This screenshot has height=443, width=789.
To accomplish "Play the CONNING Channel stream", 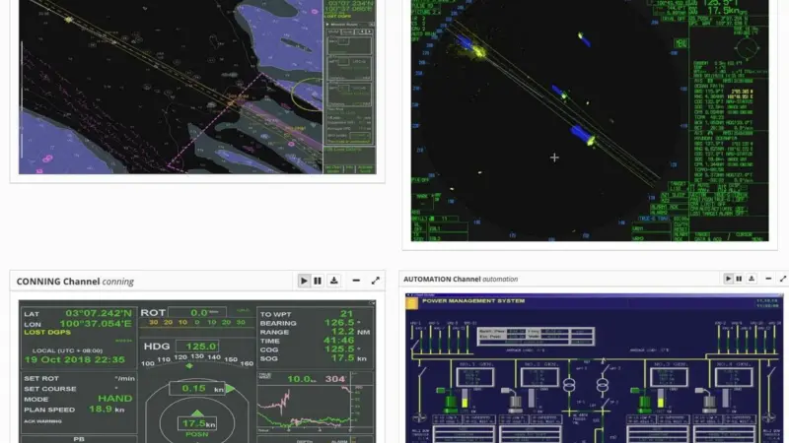I will point(304,281).
